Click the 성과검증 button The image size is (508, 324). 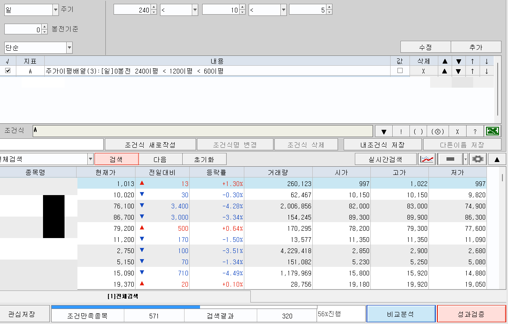471,314
